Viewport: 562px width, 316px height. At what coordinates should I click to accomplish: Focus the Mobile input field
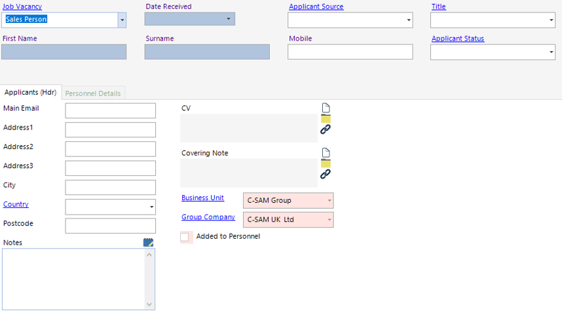tap(350, 52)
